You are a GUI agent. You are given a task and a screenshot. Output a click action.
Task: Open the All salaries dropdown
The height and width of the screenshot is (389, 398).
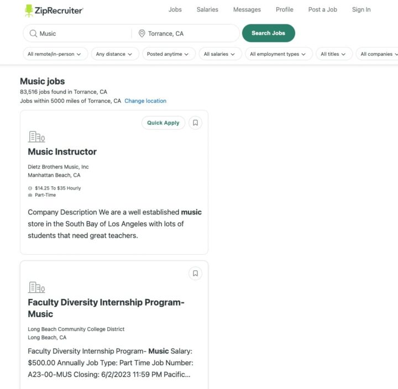tap(219, 54)
